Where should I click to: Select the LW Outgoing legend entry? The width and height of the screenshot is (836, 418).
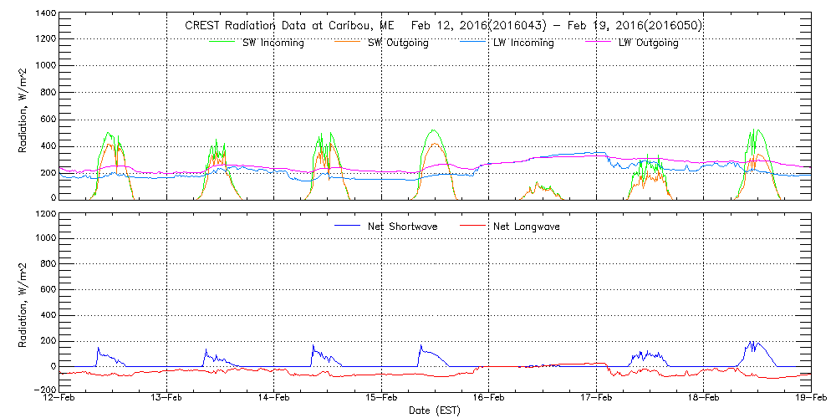pos(648,43)
